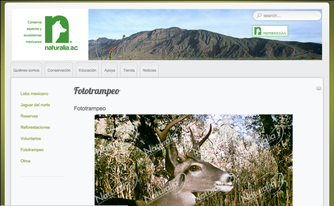The height and width of the screenshot is (206, 334).
Task: Focus the search text field
Action: point(291,16)
